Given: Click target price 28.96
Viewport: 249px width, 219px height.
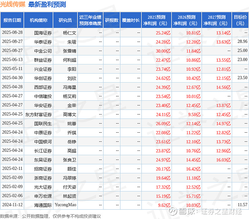Looking at the screenshot, I should (242, 41).
